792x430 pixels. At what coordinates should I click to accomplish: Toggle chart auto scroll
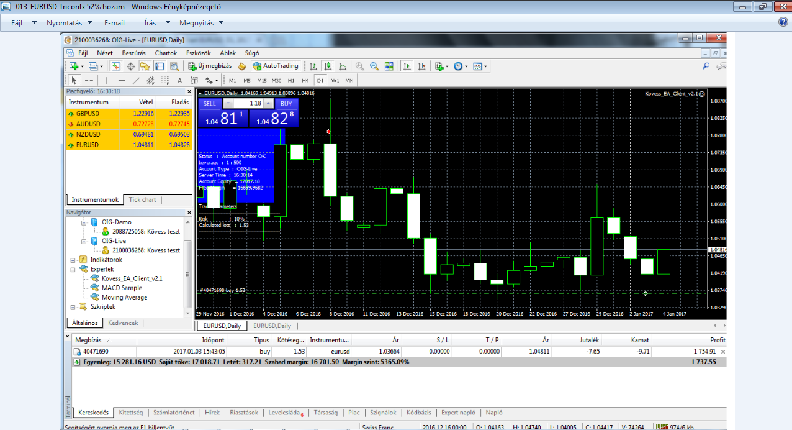click(407, 66)
